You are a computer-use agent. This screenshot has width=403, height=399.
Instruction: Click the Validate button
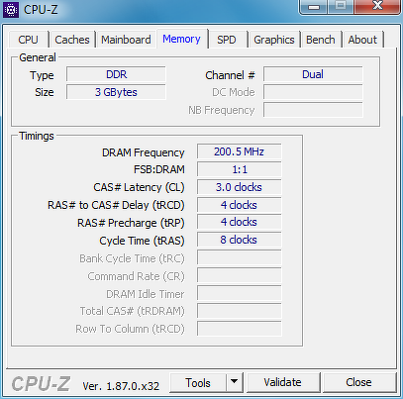[x=283, y=382]
